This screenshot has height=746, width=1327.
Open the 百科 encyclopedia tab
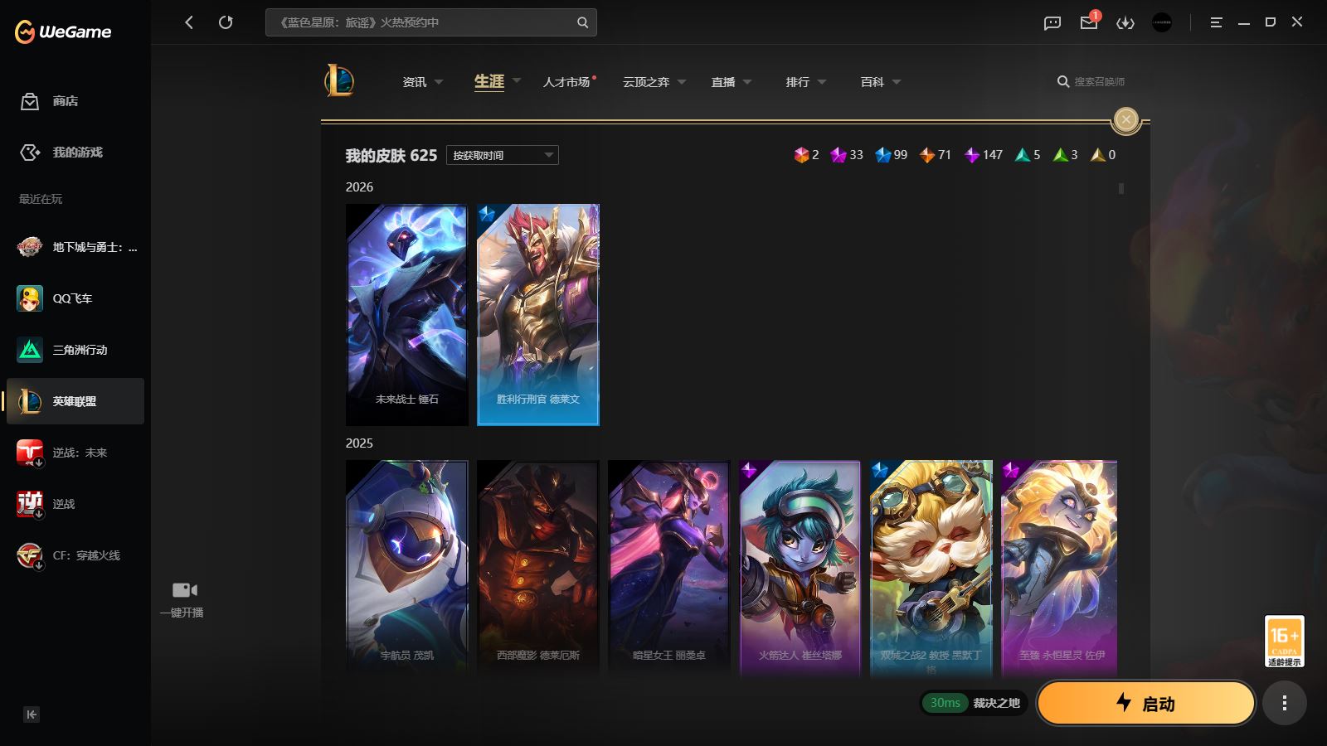tap(873, 82)
